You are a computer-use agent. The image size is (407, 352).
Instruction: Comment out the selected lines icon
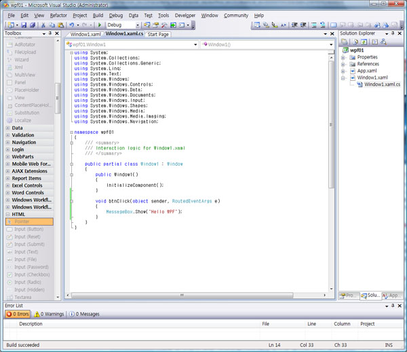[x=314, y=25]
